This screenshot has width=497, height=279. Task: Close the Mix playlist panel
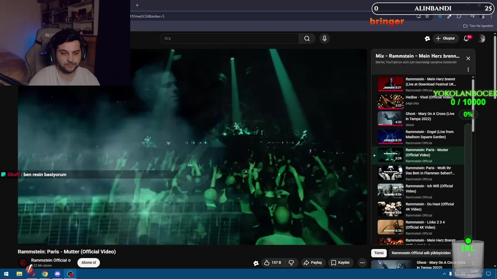click(468, 59)
